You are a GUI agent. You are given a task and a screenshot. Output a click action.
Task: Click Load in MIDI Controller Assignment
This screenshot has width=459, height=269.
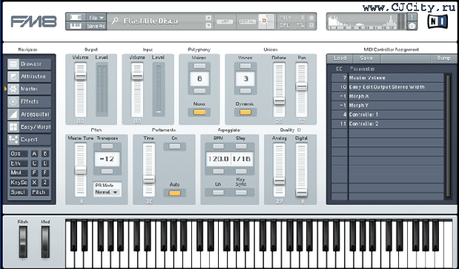[x=340, y=58]
